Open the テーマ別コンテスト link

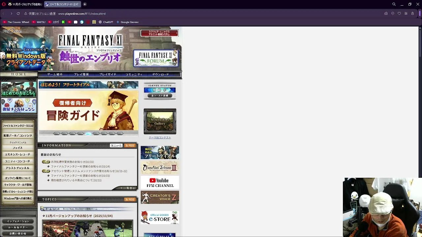pyautogui.click(x=160, y=138)
